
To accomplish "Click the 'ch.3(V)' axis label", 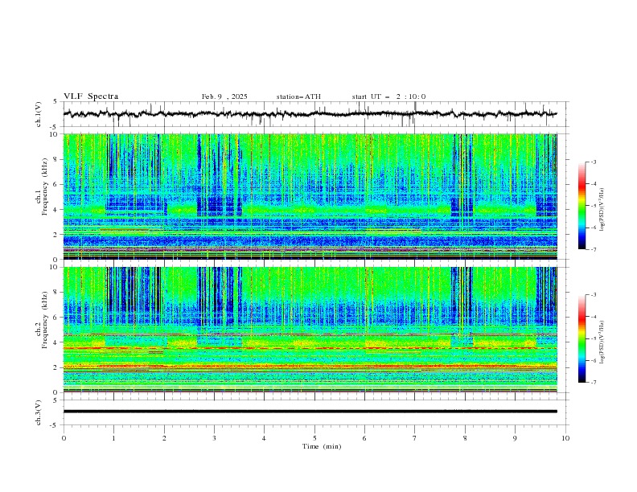I will point(39,412).
